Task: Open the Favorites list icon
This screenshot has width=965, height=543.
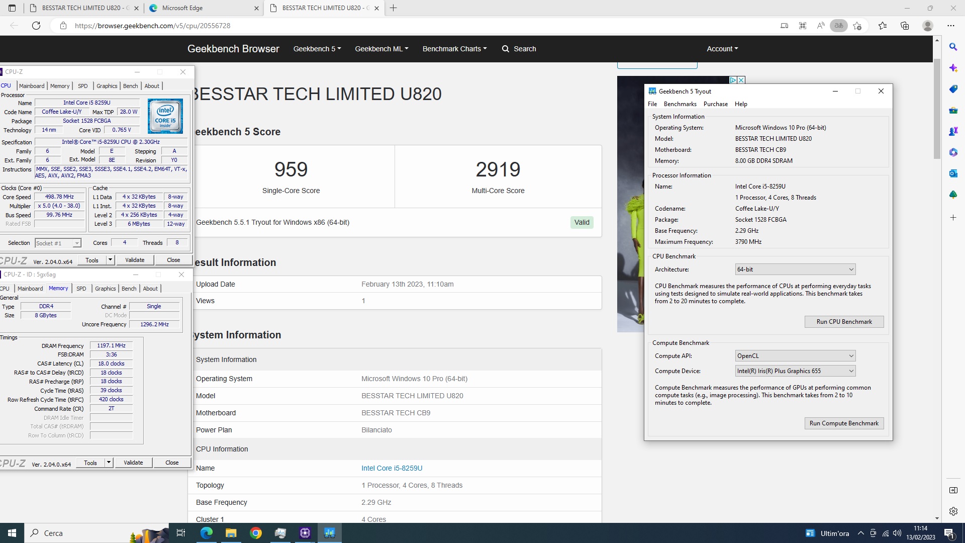Action: click(x=883, y=26)
